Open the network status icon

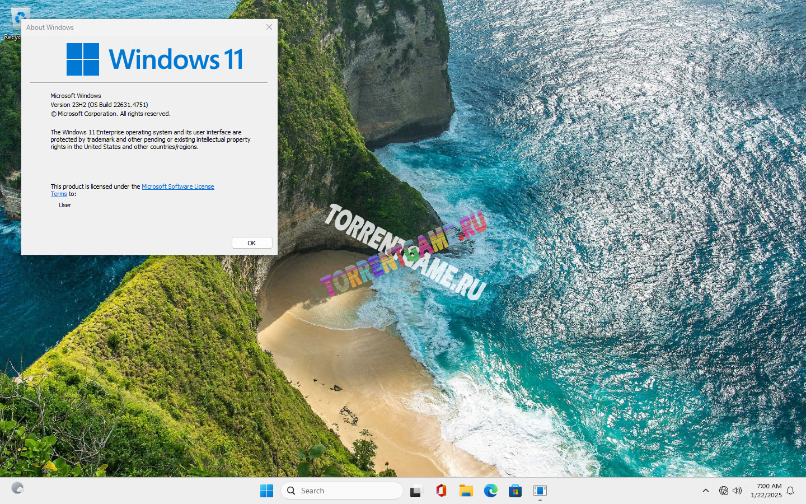click(x=723, y=491)
